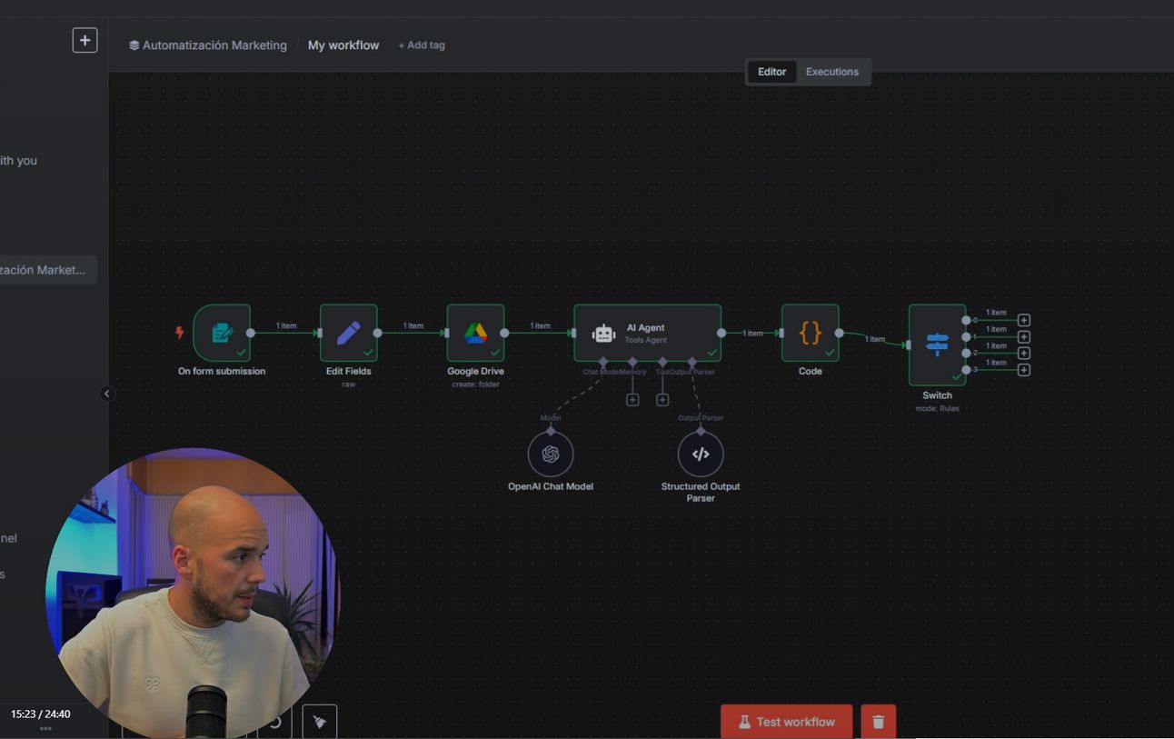Switch to the Editor tab
This screenshot has width=1174, height=739.
[771, 72]
